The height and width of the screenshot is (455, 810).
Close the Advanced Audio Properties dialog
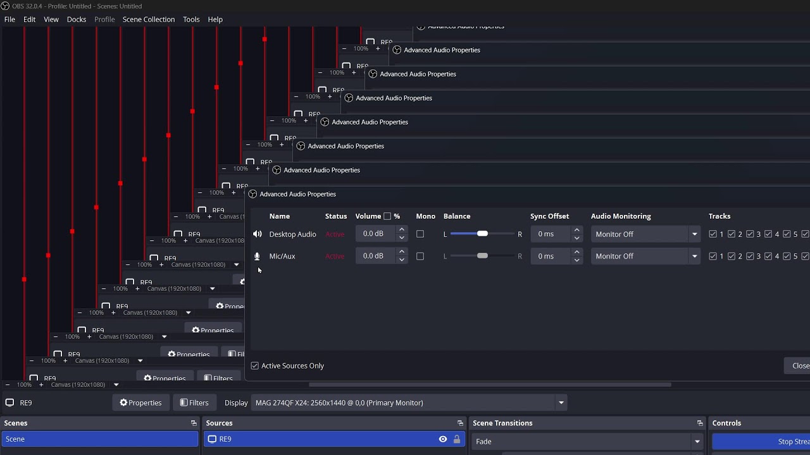point(798,366)
